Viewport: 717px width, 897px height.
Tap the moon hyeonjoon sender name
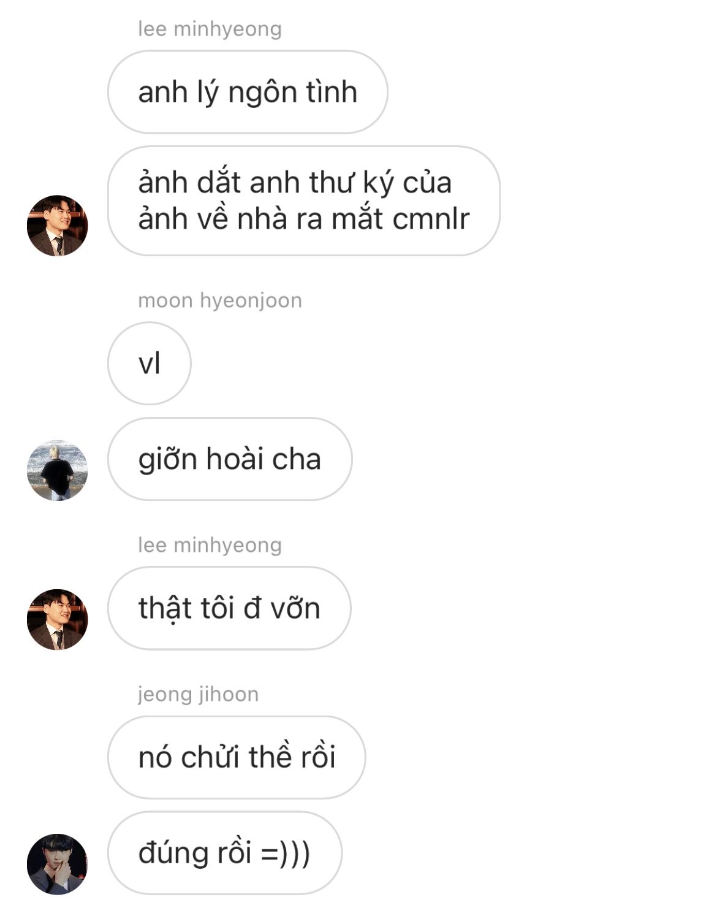220,300
